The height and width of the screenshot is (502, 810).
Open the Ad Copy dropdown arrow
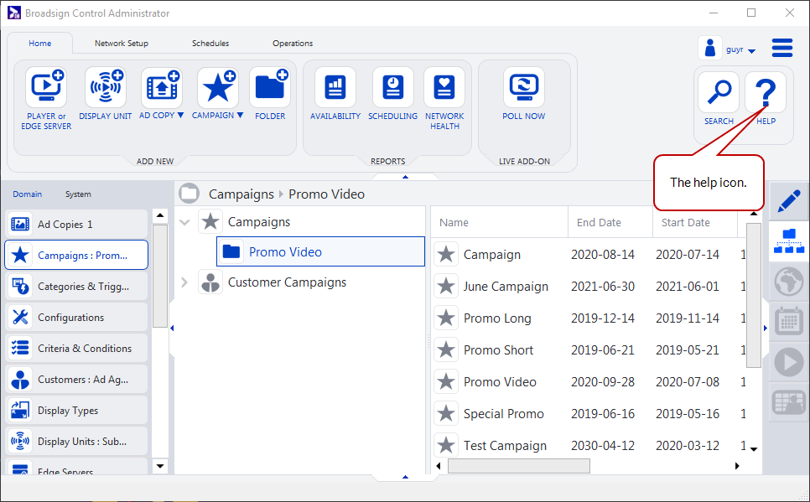pyautogui.click(x=180, y=115)
